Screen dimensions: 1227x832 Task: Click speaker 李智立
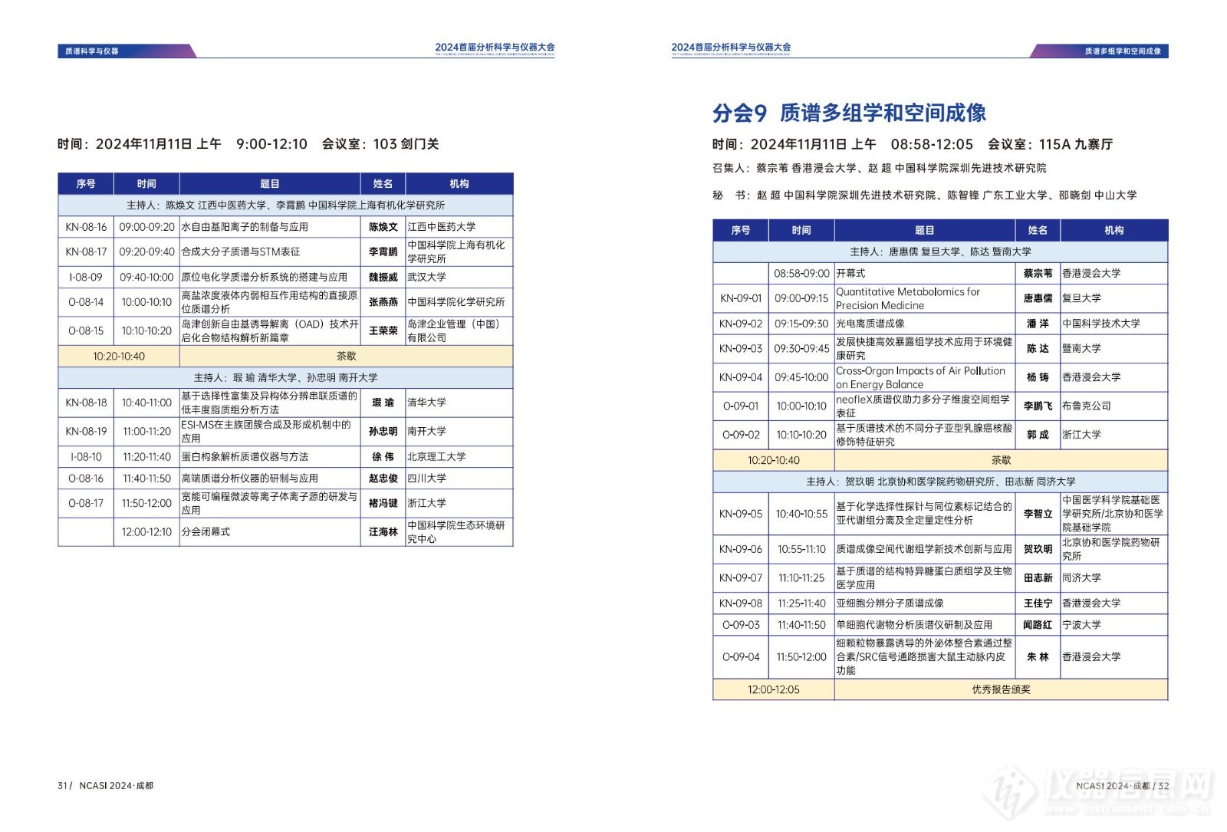(1038, 514)
